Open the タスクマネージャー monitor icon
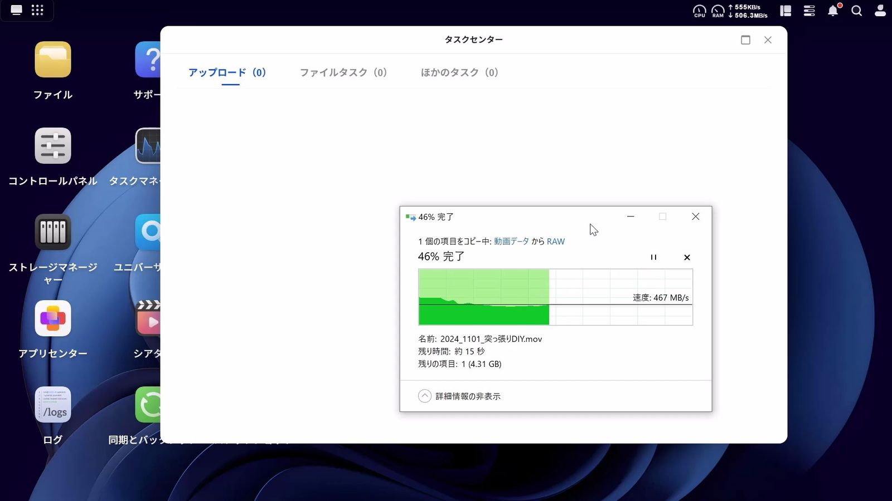Image resolution: width=892 pixels, height=501 pixels. click(148, 146)
